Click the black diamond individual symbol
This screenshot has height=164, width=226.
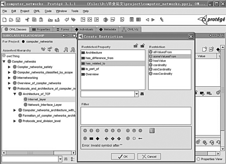coord(98,138)
